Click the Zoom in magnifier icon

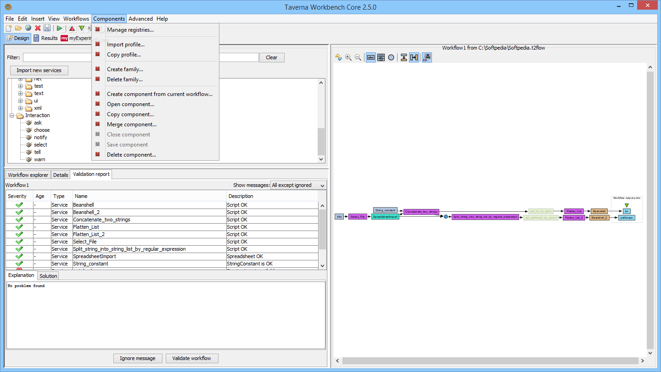[x=348, y=57]
